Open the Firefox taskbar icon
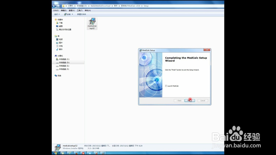Screen dimensions: 276x155 pos(76,153)
